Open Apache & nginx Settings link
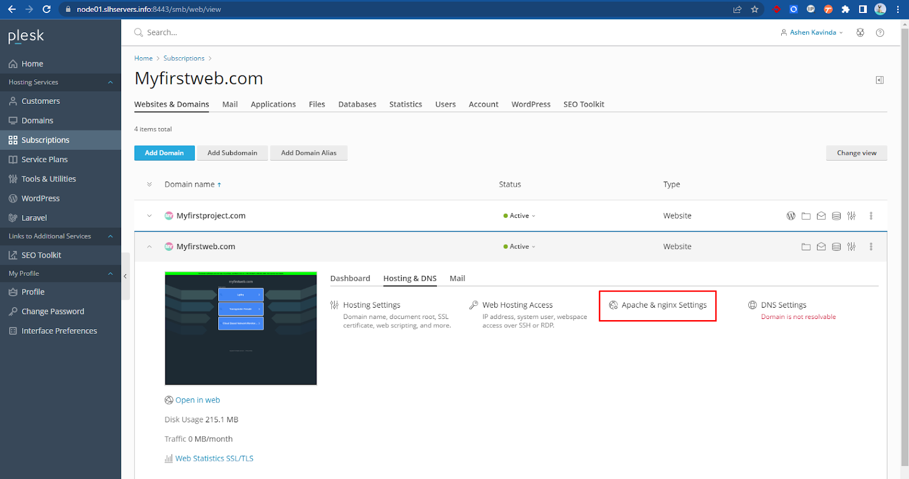 [664, 305]
